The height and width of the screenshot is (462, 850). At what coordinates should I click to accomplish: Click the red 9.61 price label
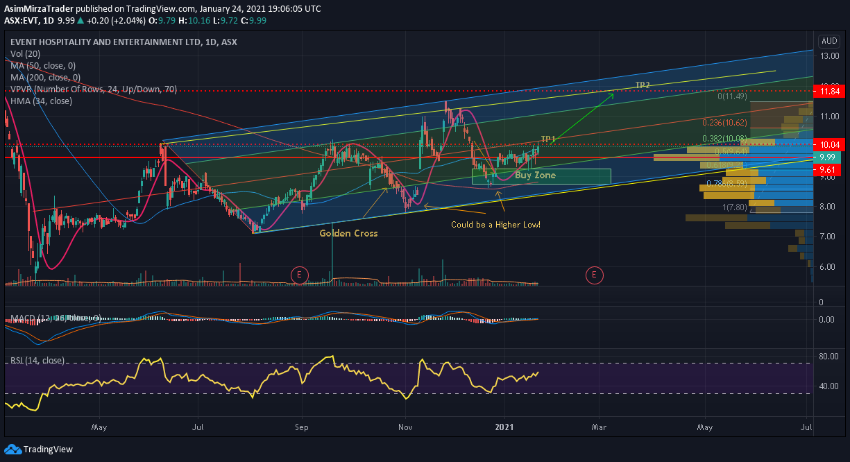tap(828, 169)
